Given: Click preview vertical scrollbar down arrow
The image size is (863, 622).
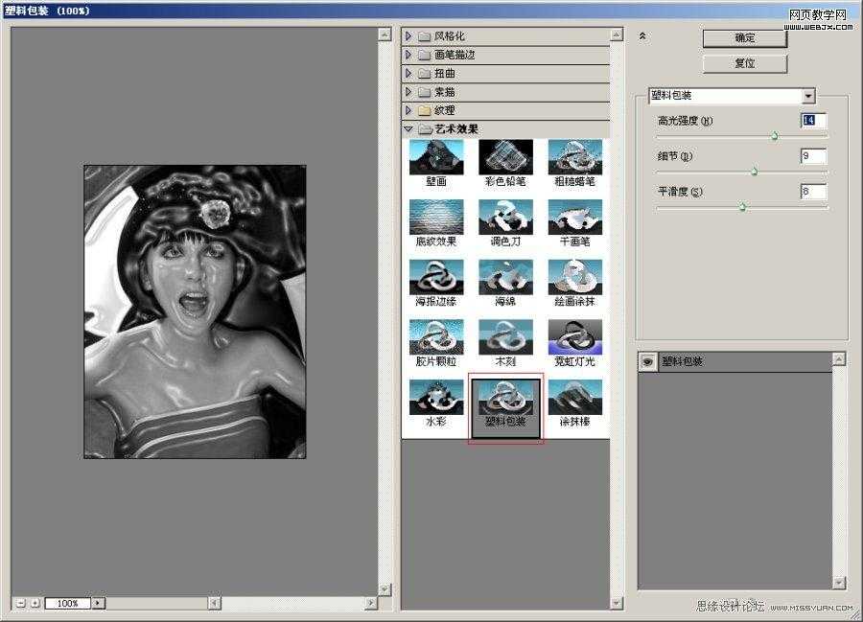Looking at the screenshot, I should point(385,589).
